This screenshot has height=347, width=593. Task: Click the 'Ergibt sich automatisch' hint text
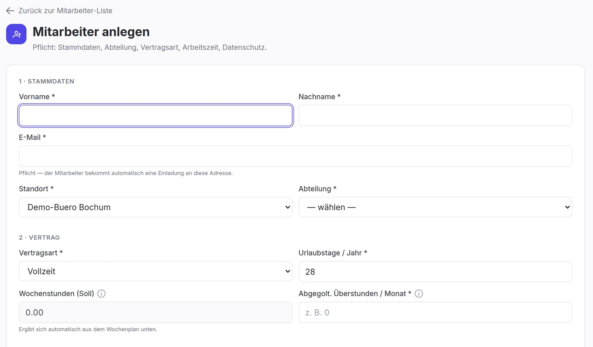(88, 329)
